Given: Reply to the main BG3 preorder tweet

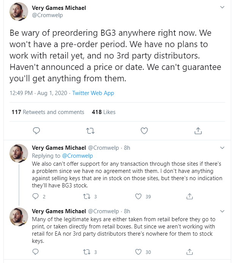Looking at the screenshot, I should [x=36, y=131].
